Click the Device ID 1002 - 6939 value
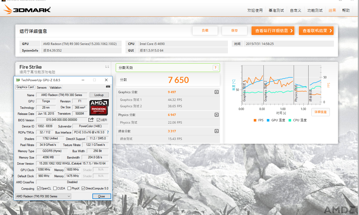359x215 pixels. [45, 126]
